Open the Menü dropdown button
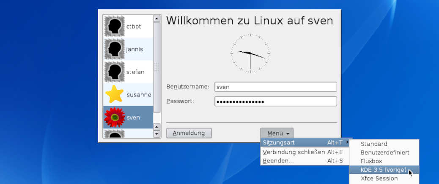The image size is (439, 184). (x=277, y=133)
